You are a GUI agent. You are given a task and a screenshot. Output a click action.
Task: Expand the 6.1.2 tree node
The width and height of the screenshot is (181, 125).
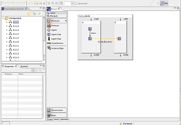click(7, 26)
